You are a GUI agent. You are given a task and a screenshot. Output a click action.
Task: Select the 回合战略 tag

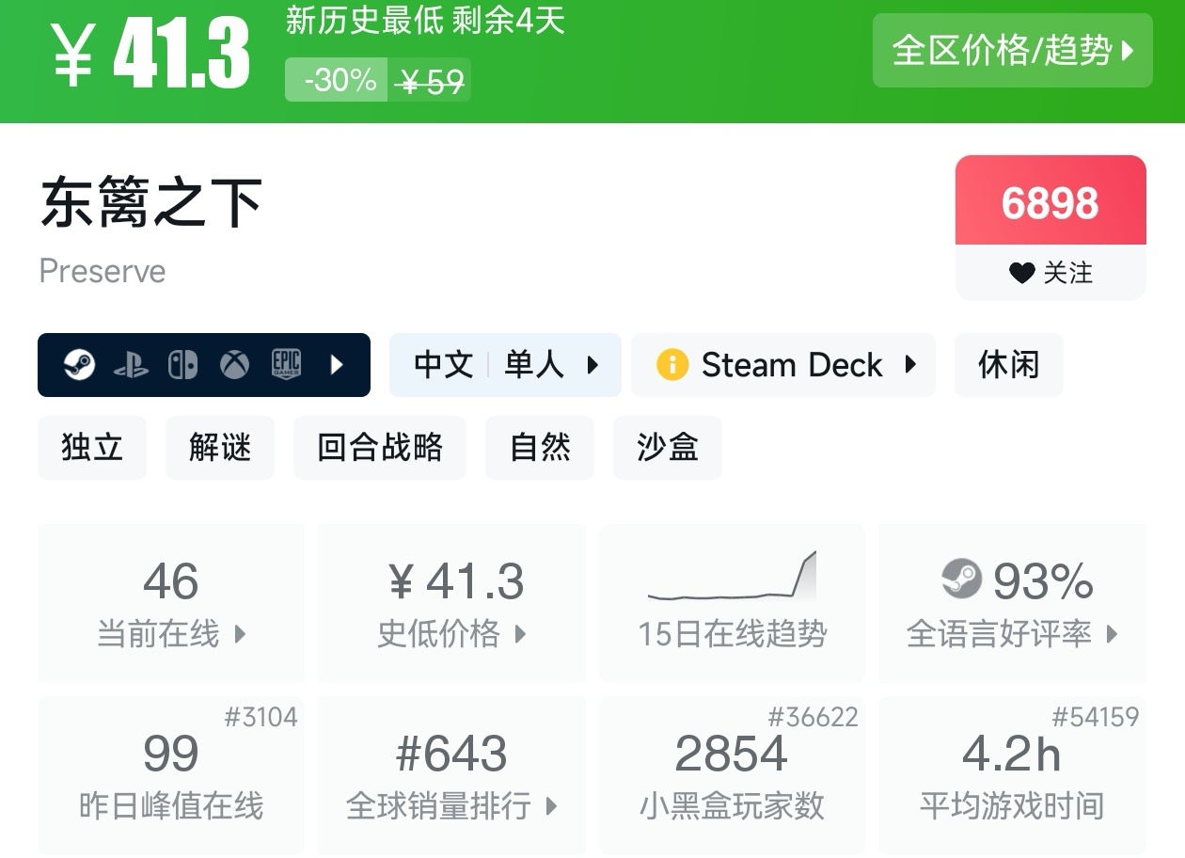(379, 448)
